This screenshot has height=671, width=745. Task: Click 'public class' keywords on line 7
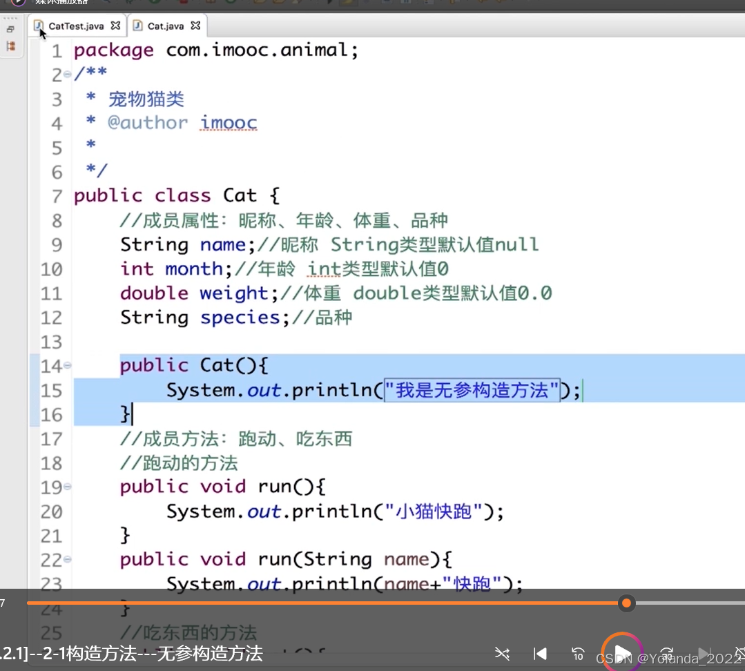coord(142,196)
